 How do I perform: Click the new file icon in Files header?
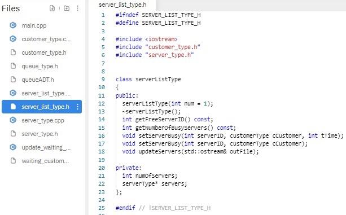[52, 8]
